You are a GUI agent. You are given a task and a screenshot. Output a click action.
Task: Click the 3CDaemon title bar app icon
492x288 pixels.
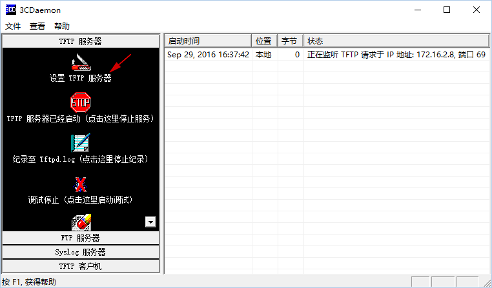pos(11,10)
